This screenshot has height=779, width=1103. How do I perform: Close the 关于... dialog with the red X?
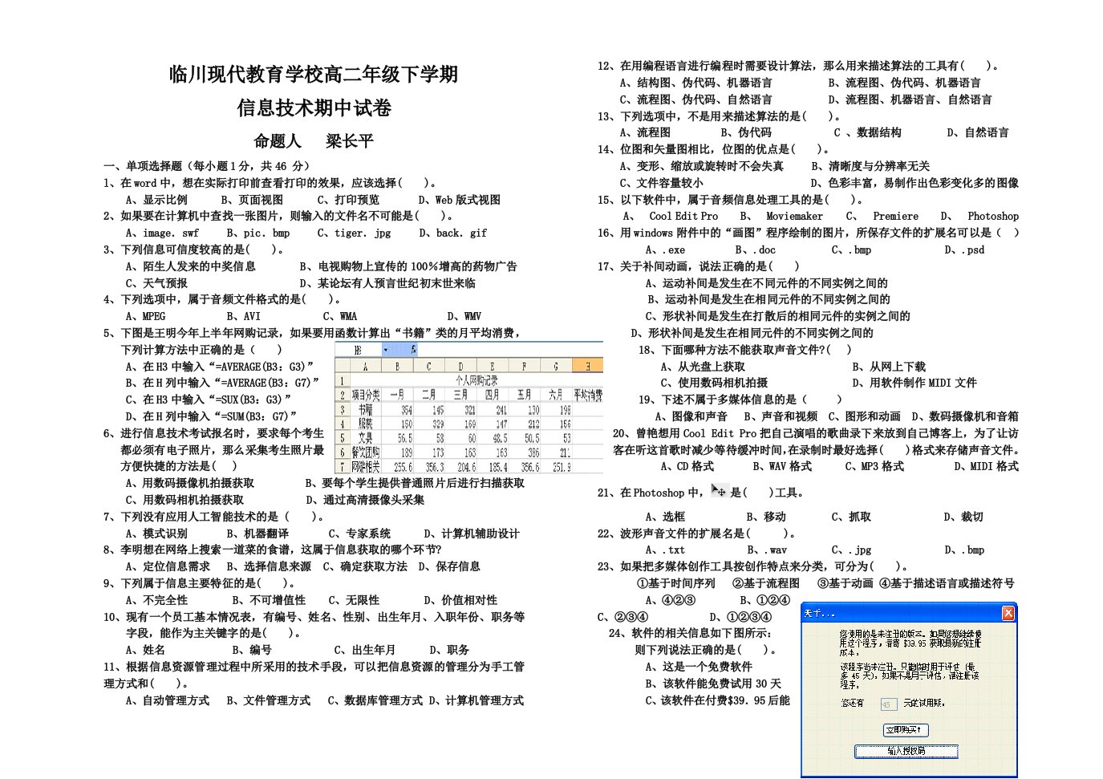point(1008,613)
